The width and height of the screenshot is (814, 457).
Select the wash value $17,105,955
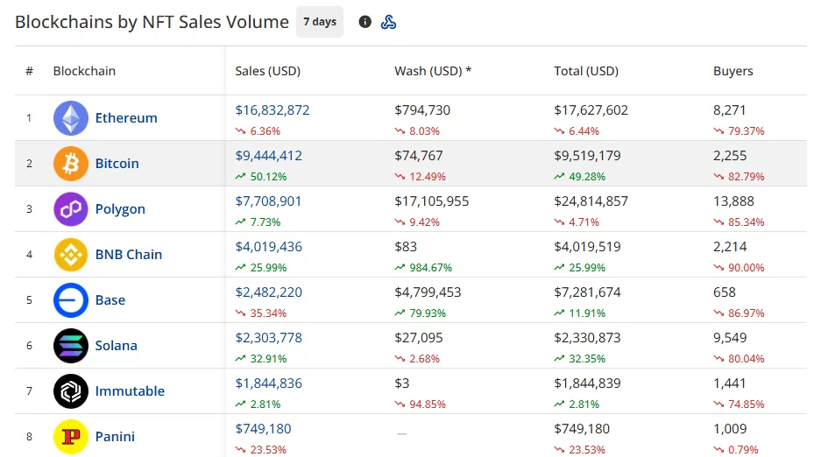coord(432,201)
